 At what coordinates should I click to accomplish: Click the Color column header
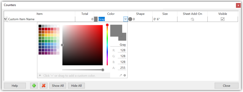click(111, 14)
